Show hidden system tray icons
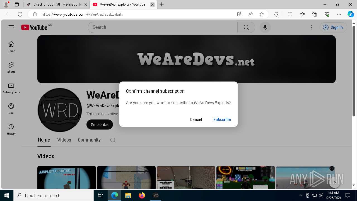The width and height of the screenshot is (357, 201). tap(301, 195)
